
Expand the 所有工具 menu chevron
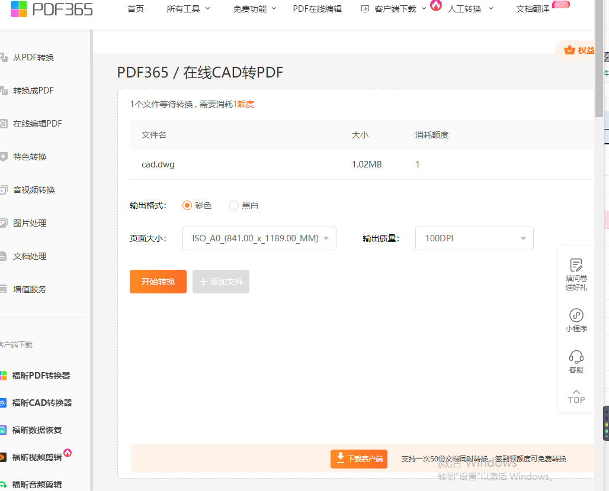coord(207,8)
